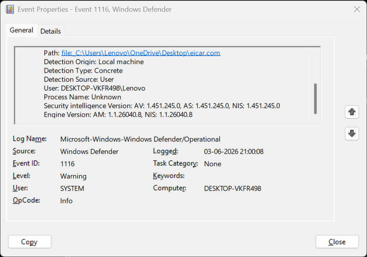Image resolution: width=367 pixels, height=257 pixels.
Task: Click the Log Name value text
Action: click(140, 139)
